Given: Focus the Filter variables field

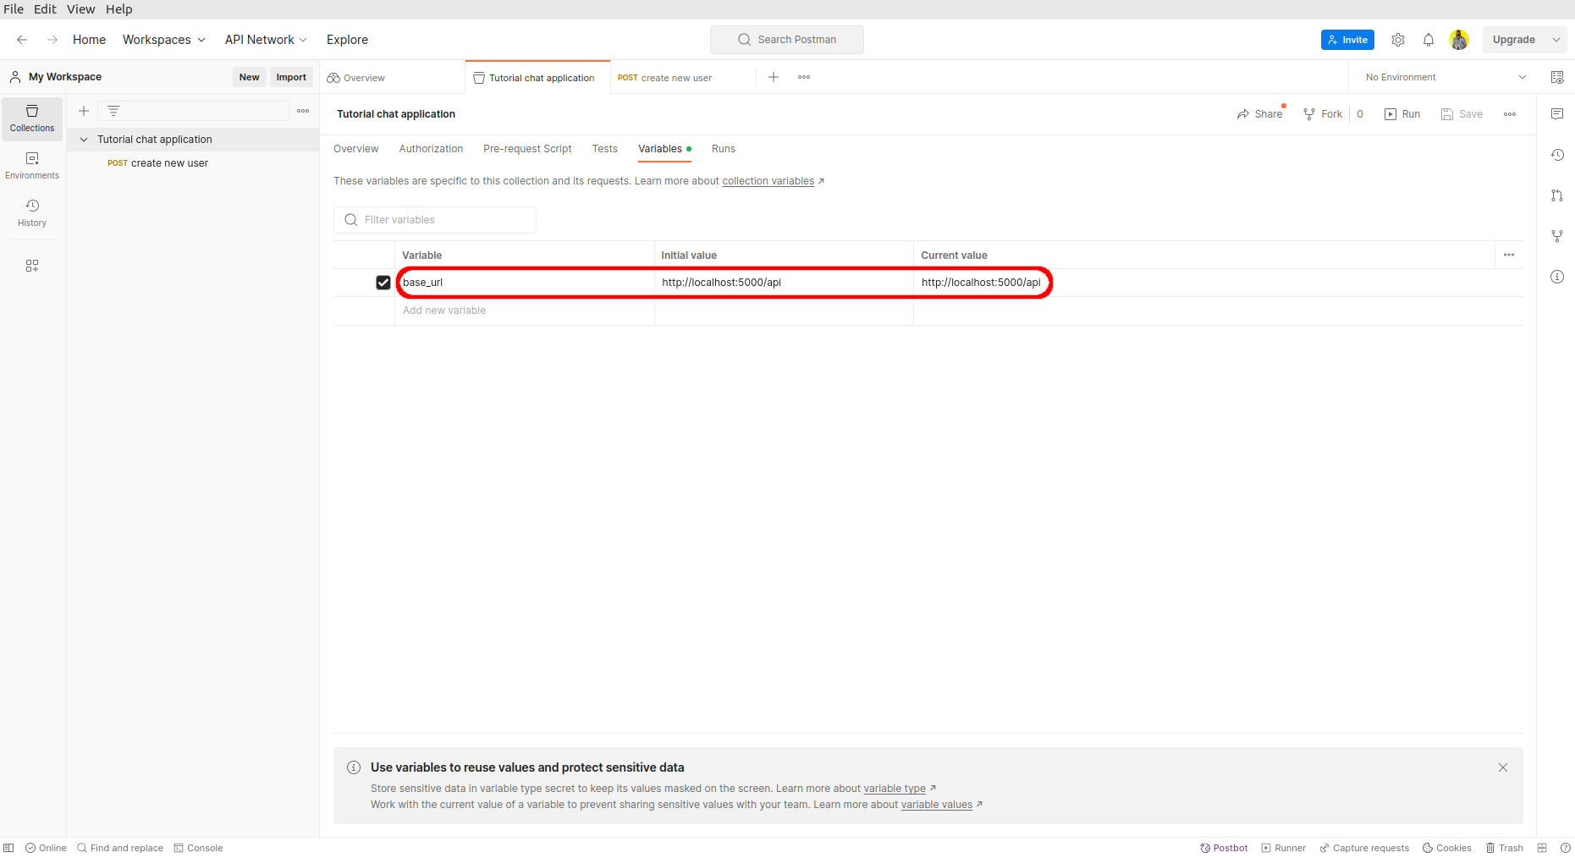Looking at the screenshot, I should point(435,220).
